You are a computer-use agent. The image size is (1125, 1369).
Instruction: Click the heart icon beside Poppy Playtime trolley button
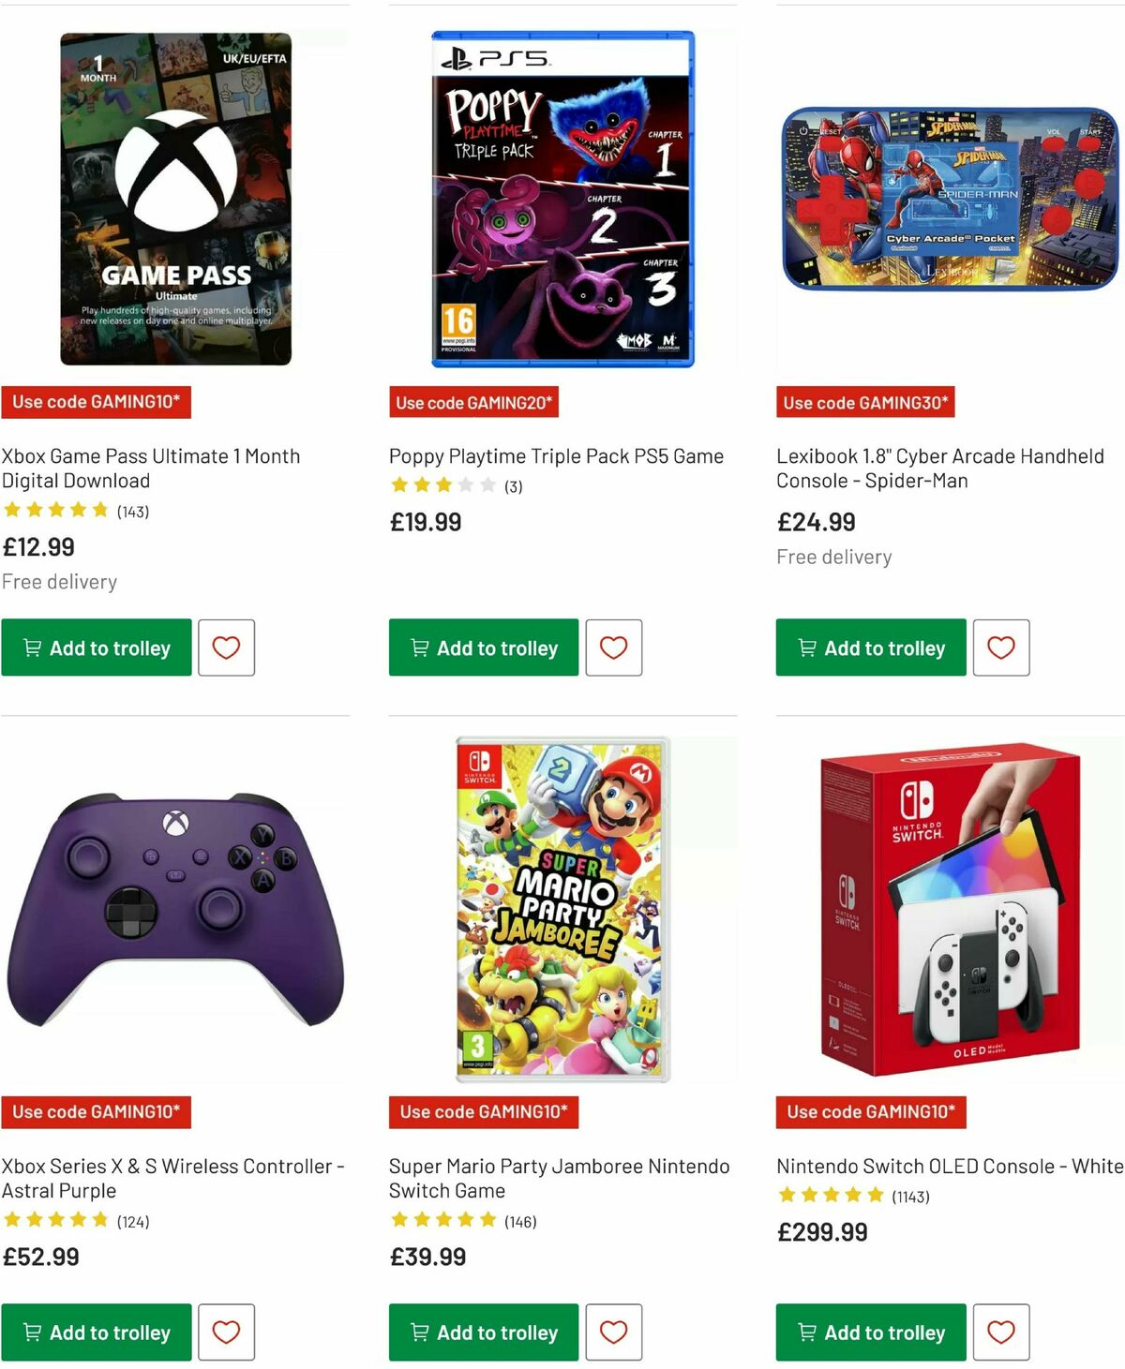click(x=614, y=647)
